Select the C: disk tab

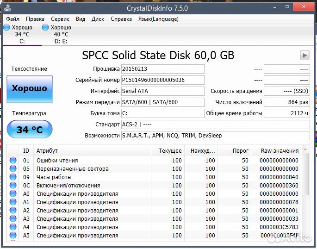point(22,34)
